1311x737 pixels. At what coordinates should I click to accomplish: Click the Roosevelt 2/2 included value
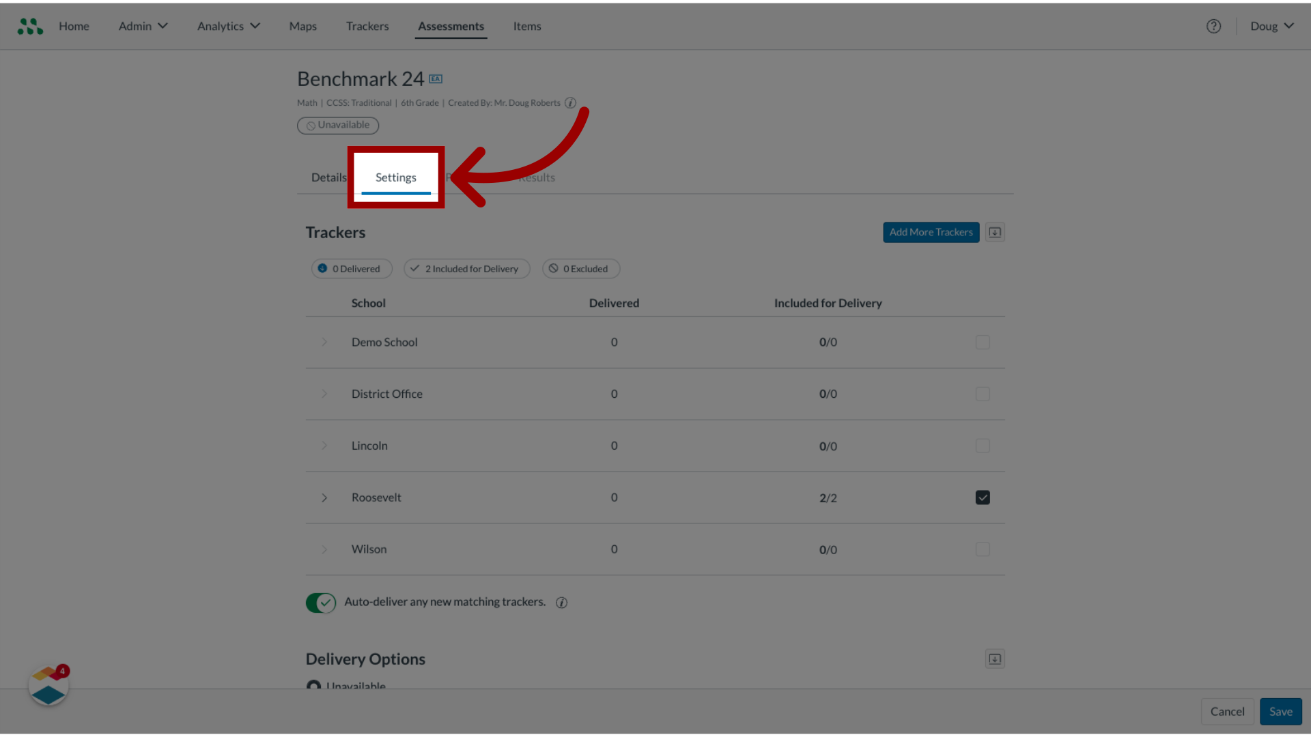pyautogui.click(x=828, y=498)
